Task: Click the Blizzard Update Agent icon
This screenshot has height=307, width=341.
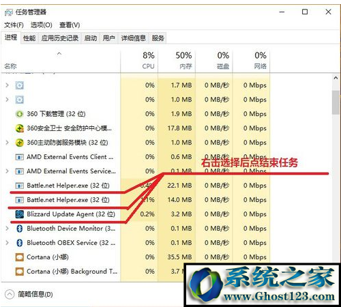Action: pos(20,214)
